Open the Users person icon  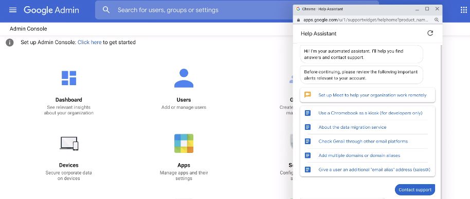[x=184, y=78]
